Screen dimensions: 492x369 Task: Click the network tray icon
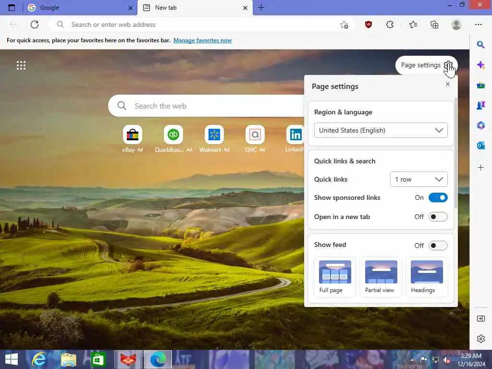coord(435,360)
